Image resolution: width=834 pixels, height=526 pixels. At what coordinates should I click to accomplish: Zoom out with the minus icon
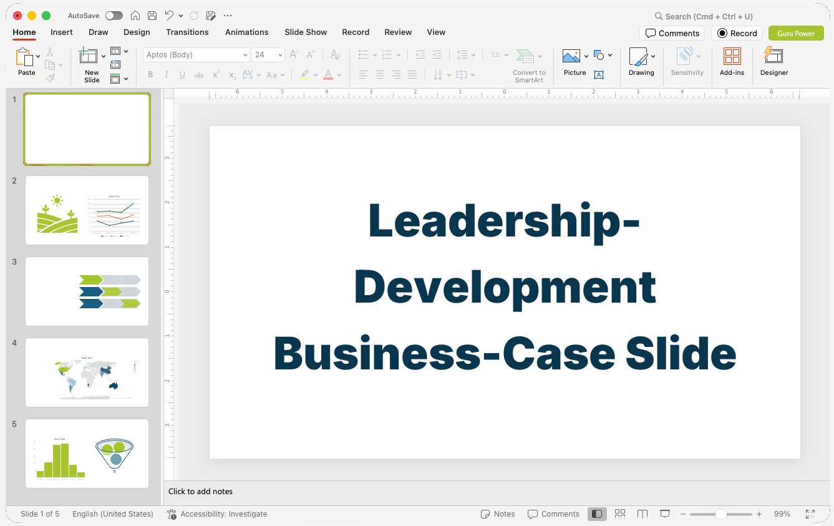click(683, 514)
